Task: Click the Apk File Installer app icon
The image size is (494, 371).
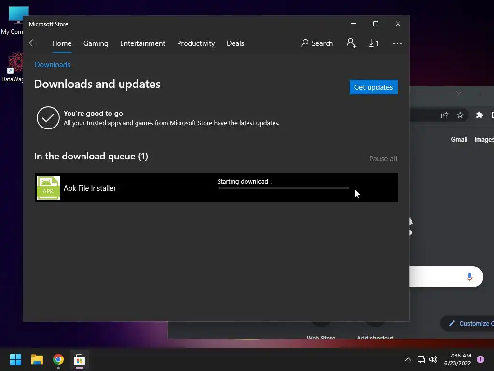Action: pyautogui.click(x=48, y=188)
